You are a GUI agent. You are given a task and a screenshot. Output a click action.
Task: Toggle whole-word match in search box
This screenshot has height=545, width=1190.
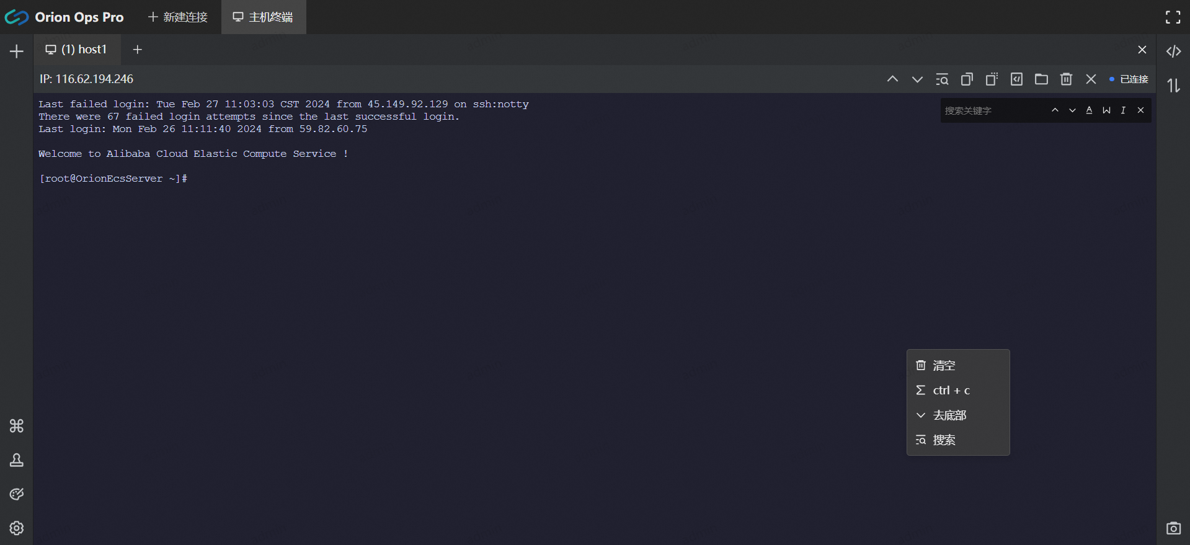[x=1106, y=110]
